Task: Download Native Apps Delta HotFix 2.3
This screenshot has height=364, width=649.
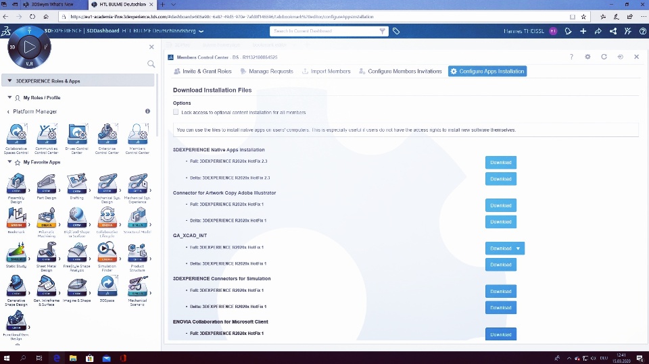Action: (x=501, y=179)
